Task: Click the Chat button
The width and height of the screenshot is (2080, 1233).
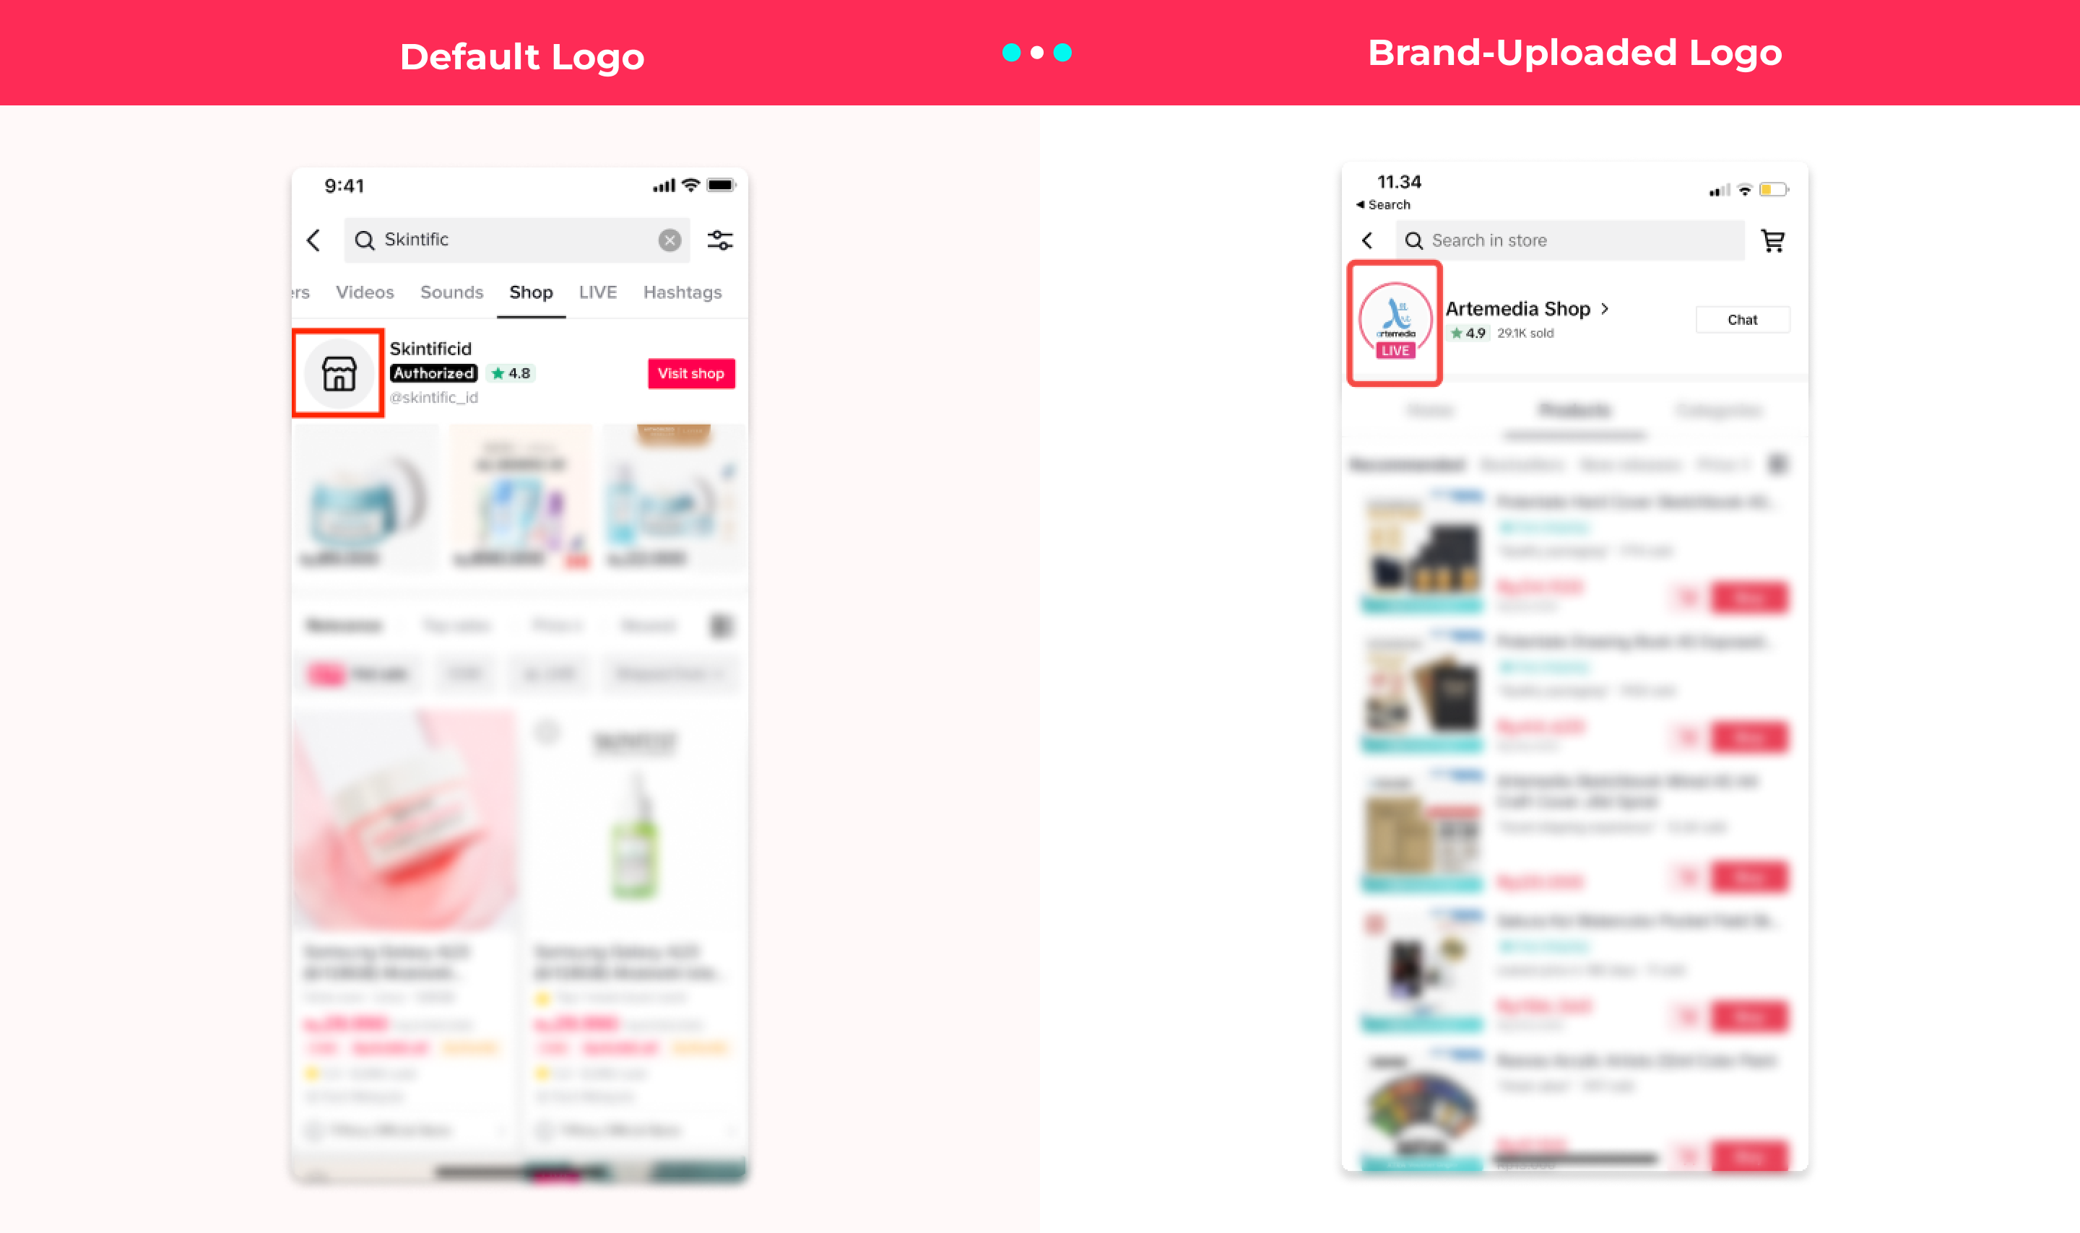Action: (1743, 320)
